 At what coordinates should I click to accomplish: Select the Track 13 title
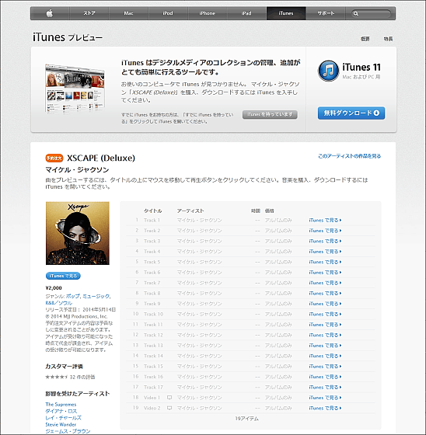click(153, 346)
